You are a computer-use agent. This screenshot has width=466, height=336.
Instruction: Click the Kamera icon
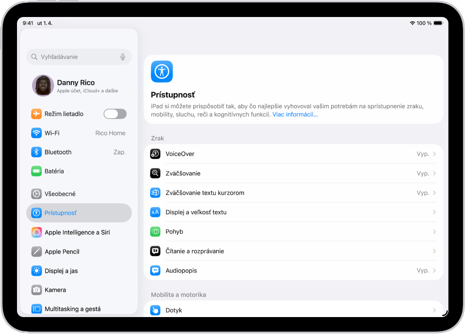[x=36, y=290]
